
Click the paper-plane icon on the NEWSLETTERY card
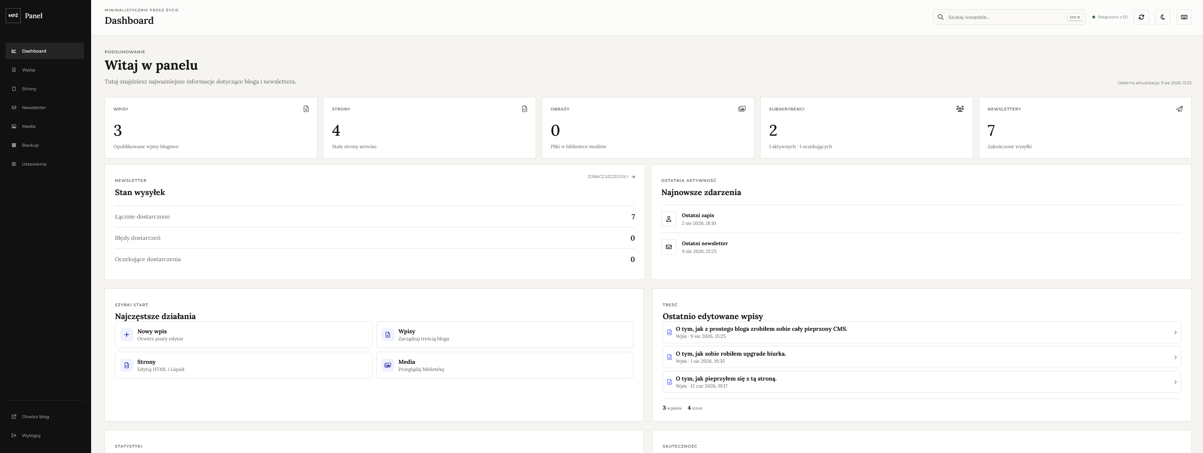tap(1179, 109)
